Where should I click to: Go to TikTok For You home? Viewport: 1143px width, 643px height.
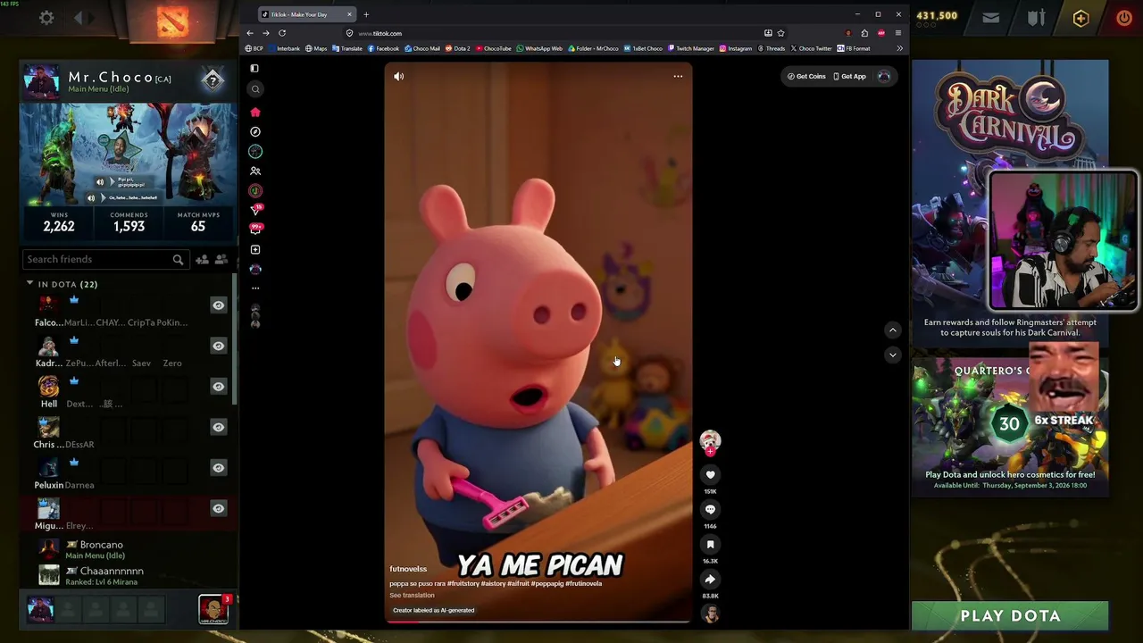coord(255,112)
